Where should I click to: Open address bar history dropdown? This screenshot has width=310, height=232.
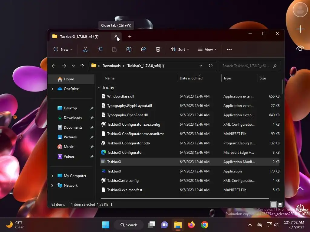[201, 66]
